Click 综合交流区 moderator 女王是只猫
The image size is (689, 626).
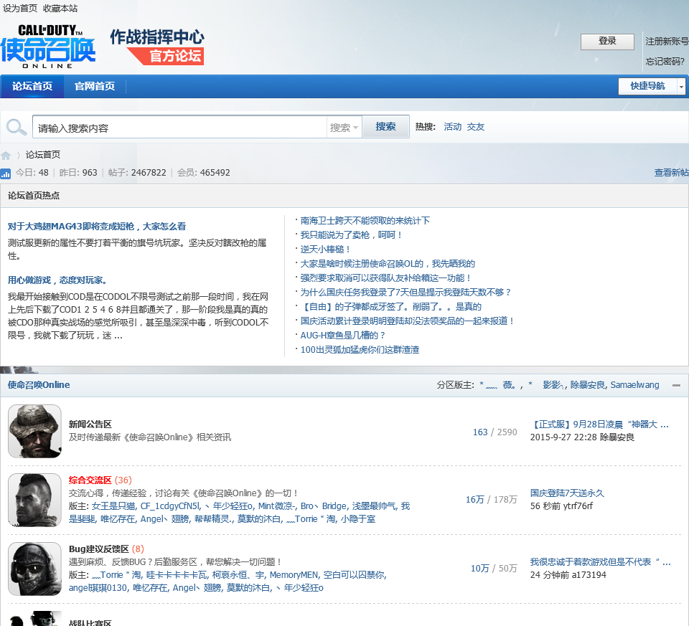tap(113, 506)
